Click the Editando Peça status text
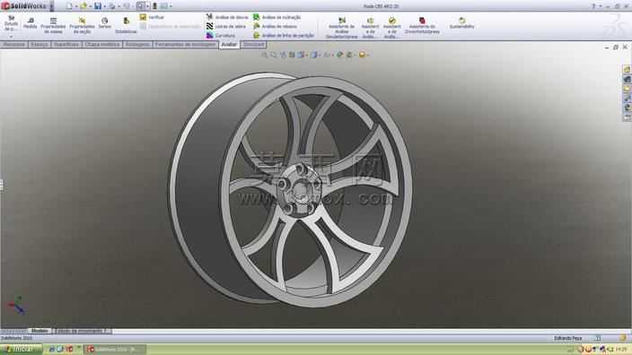This screenshot has width=632, height=355. pyautogui.click(x=567, y=338)
